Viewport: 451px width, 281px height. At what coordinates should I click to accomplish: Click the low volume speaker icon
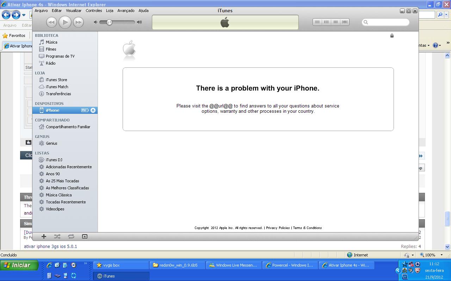point(95,22)
